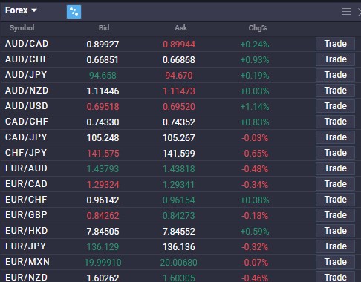Viewport: 361px width, 282px height.
Task: Click EUR/JPY bid price 136.129
Action: 103,247
